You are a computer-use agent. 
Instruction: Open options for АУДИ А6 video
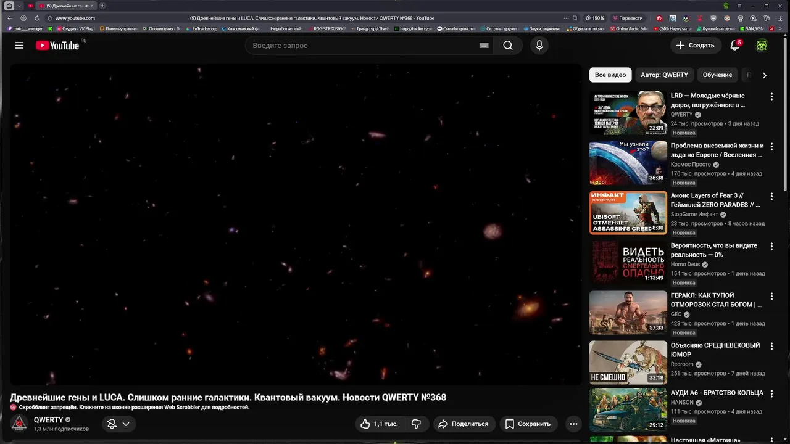point(771,393)
